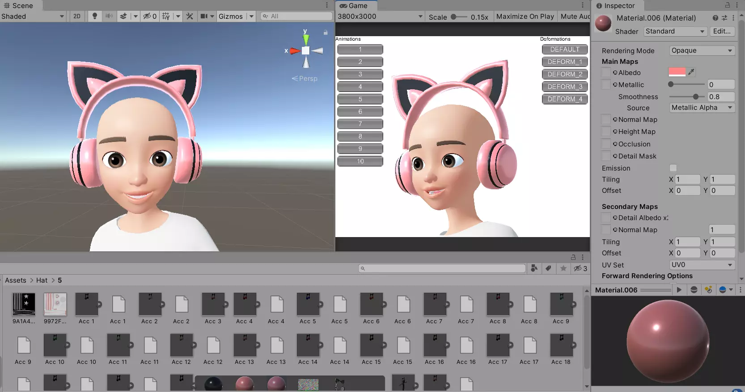Viewport: 745px width, 392px height.
Task: Toggle scene lighting bulb icon
Action: [x=94, y=16]
